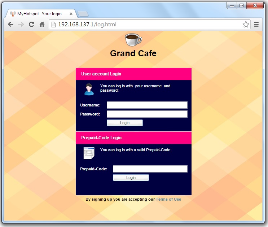Click Login button under Password field
This screenshot has width=268, height=227.
(125, 123)
